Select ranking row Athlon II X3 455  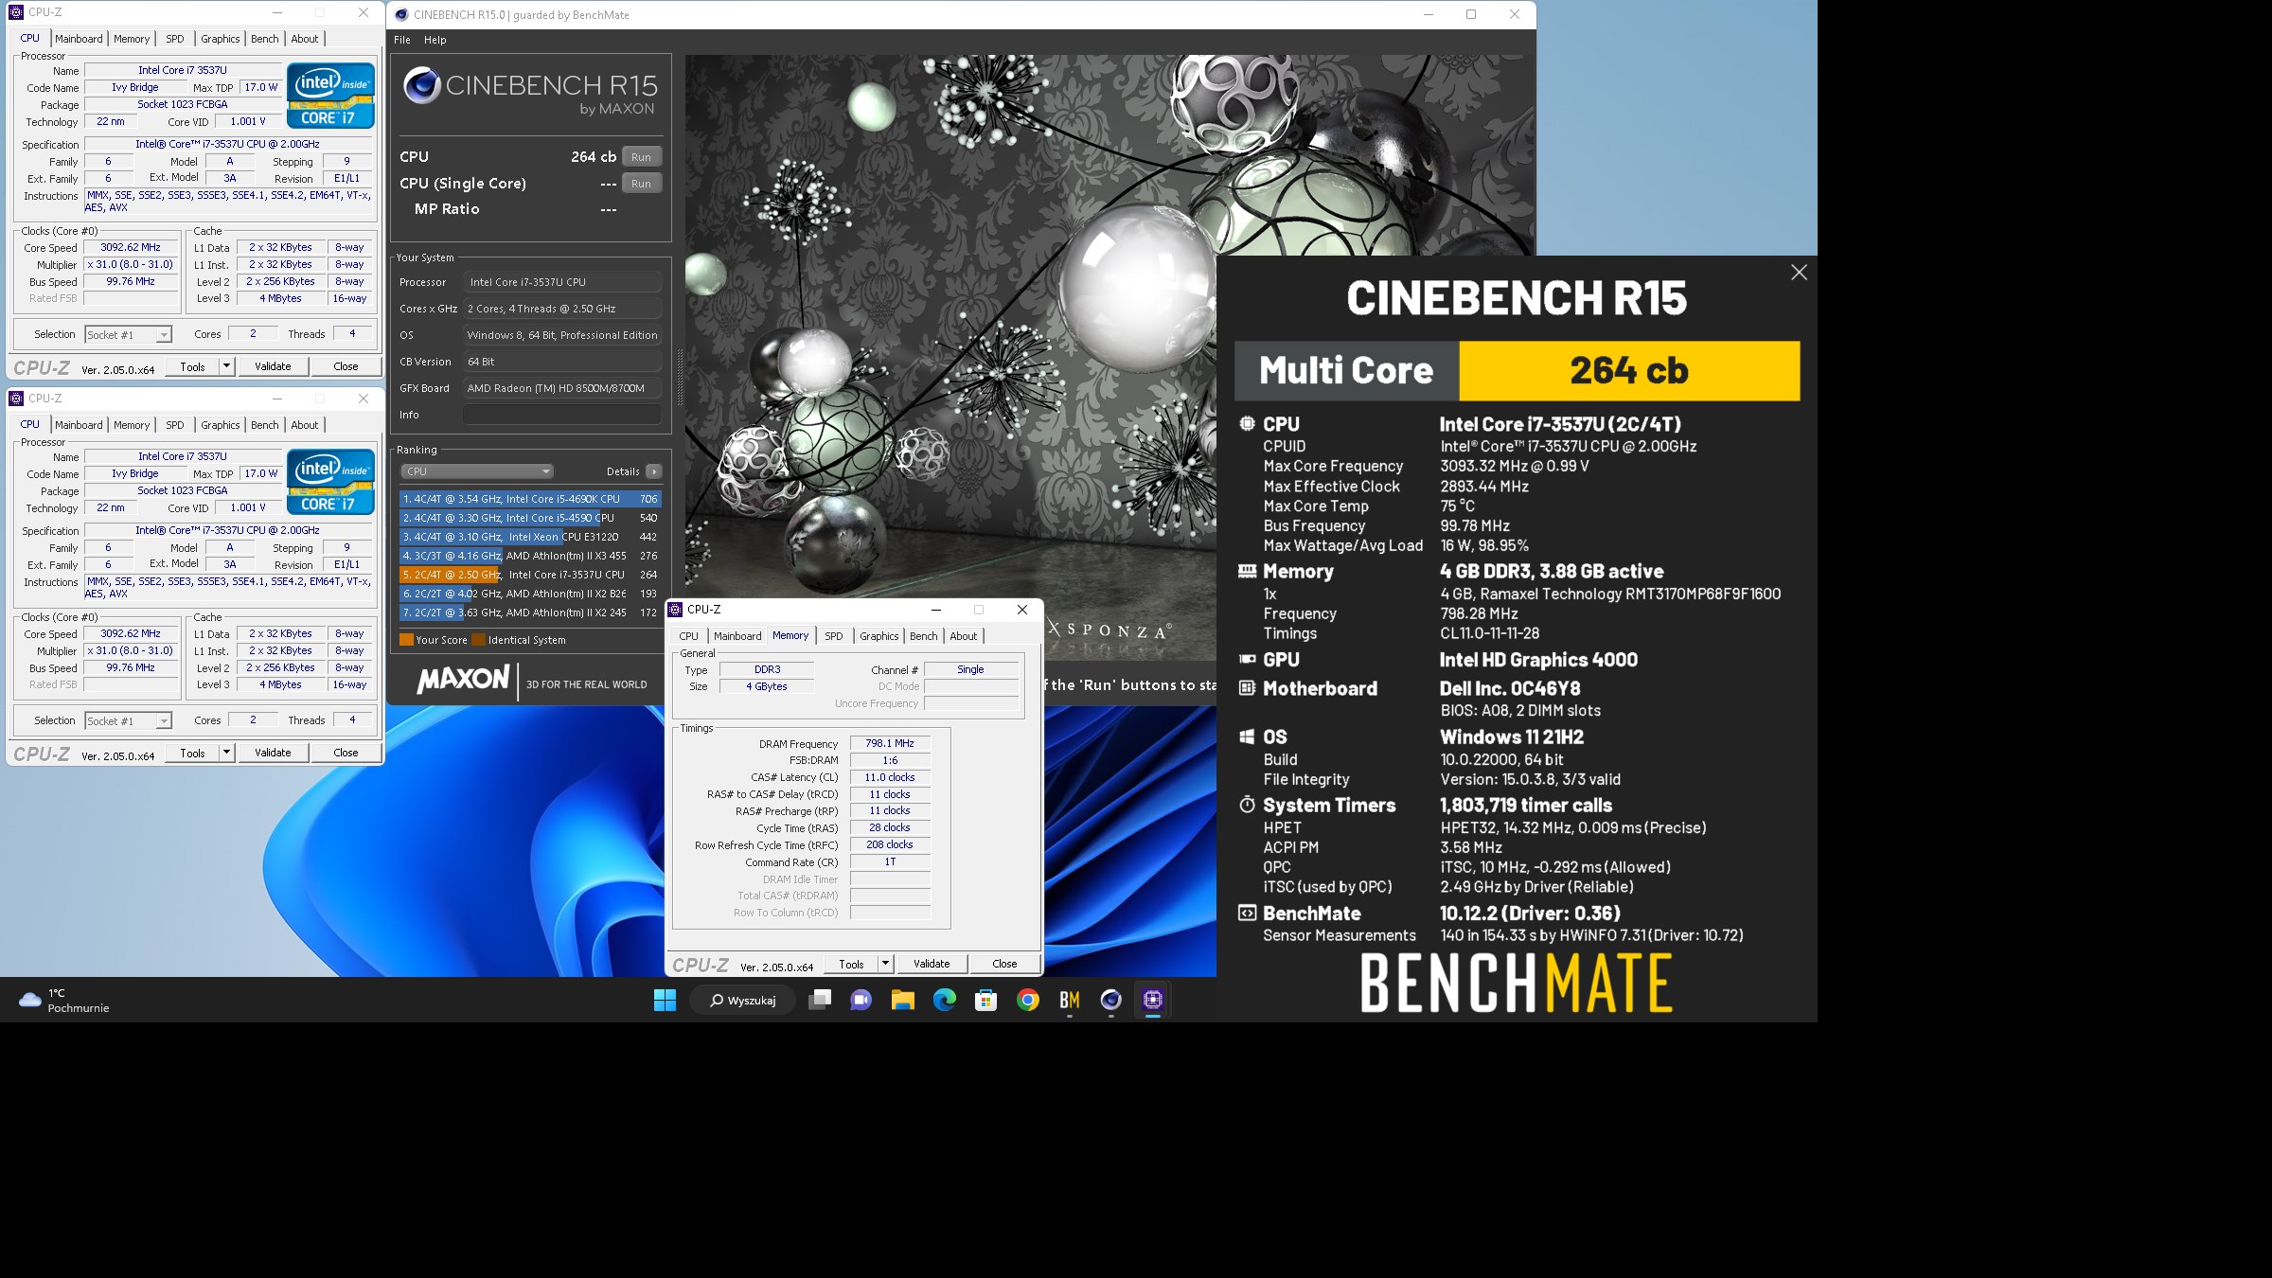pos(530,556)
